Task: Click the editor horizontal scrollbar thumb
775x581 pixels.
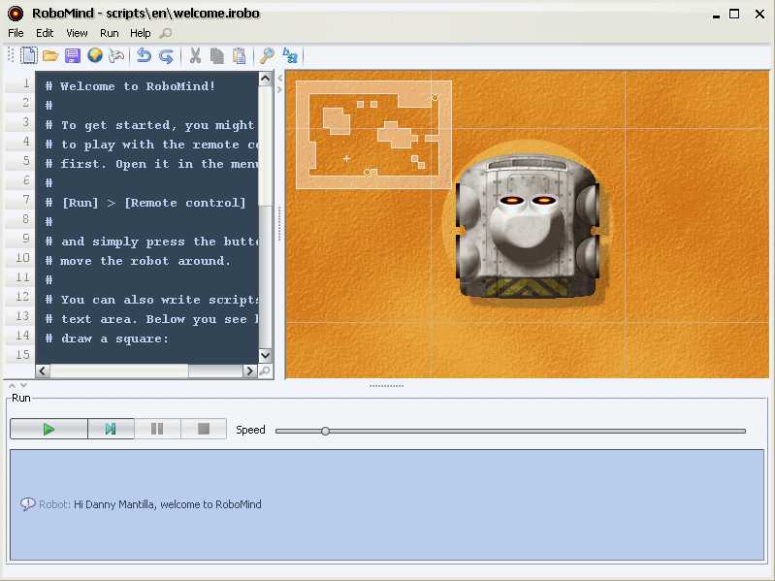Action: tap(119, 371)
